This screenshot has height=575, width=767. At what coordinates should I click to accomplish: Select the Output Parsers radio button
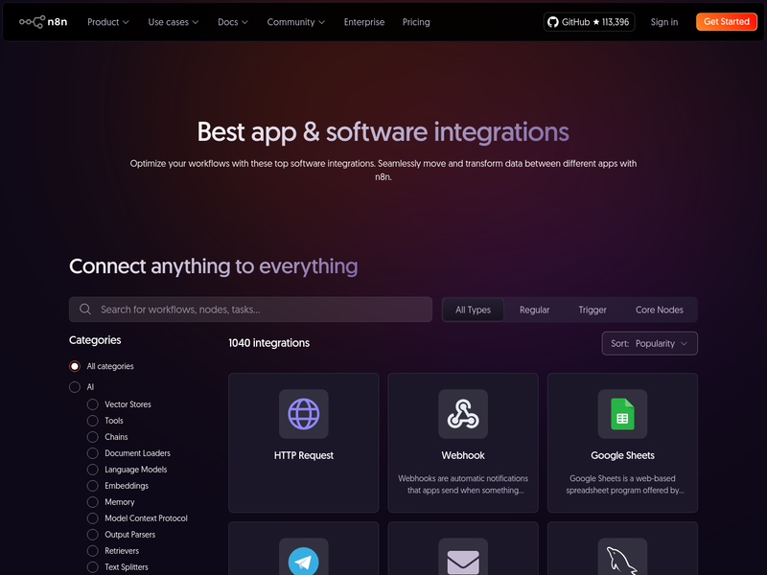92,535
